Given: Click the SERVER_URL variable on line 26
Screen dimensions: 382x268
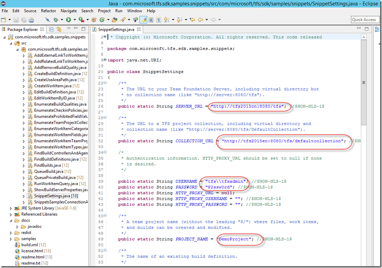Looking at the screenshot, I should click(x=189, y=106).
